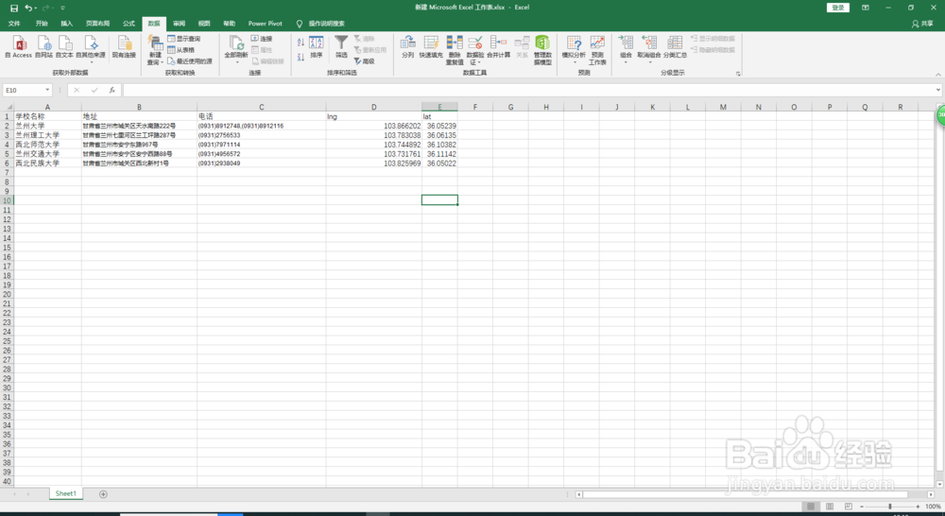Click cell containing 兰州大学
Image resolution: width=945 pixels, height=516 pixels.
point(47,126)
